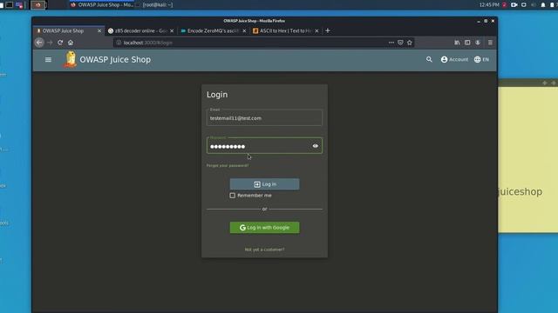Viewport: 558px width, 313px height.
Task: Close the Encode ZeroMQ tab
Action: pyautogui.click(x=244, y=31)
